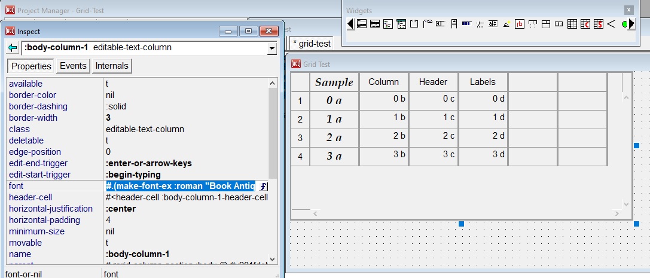The width and height of the screenshot is (650, 278).
Task: Select the grid widget icon with red C
Action: tap(585, 24)
